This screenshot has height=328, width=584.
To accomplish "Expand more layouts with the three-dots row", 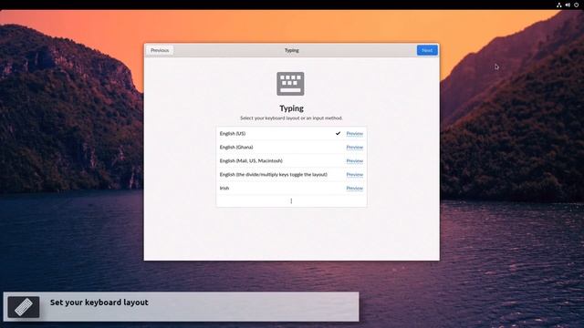I will click(x=291, y=201).
